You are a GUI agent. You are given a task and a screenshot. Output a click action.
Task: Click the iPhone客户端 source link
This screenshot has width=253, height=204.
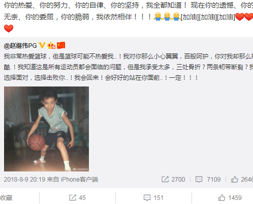pyautogui.click(x=79, y=180)
